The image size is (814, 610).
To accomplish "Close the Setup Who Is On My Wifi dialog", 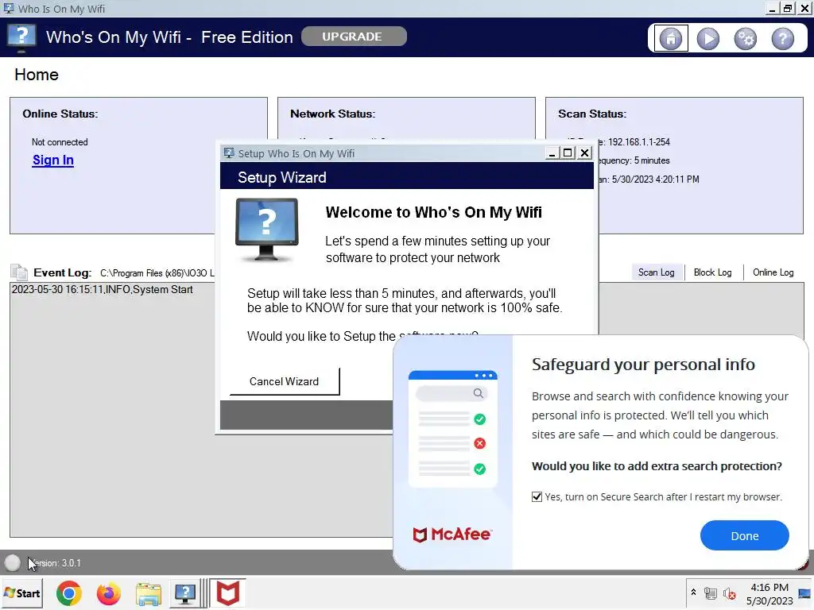I will coord(584,153).
